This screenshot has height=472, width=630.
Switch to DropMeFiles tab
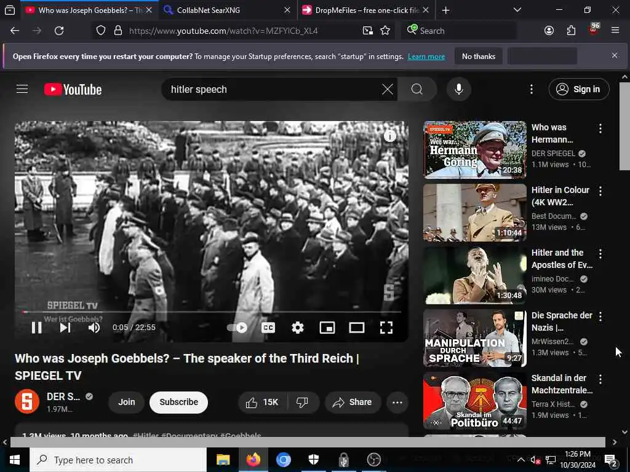tap(365, 10)
